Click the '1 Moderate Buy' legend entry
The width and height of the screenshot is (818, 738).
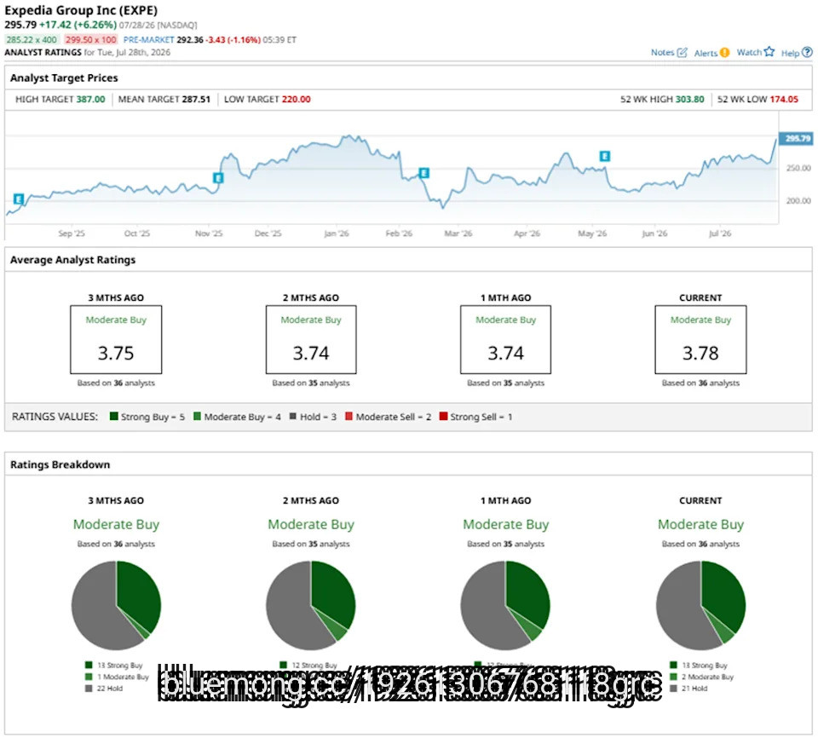click(117, 677)
